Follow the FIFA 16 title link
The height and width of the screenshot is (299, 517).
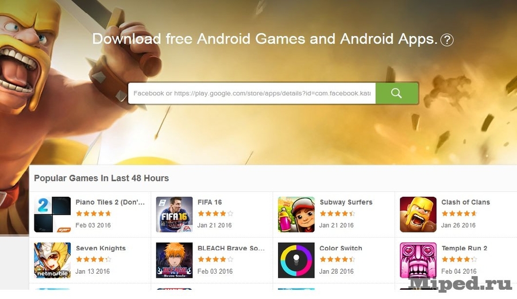(x=210, y=202)
